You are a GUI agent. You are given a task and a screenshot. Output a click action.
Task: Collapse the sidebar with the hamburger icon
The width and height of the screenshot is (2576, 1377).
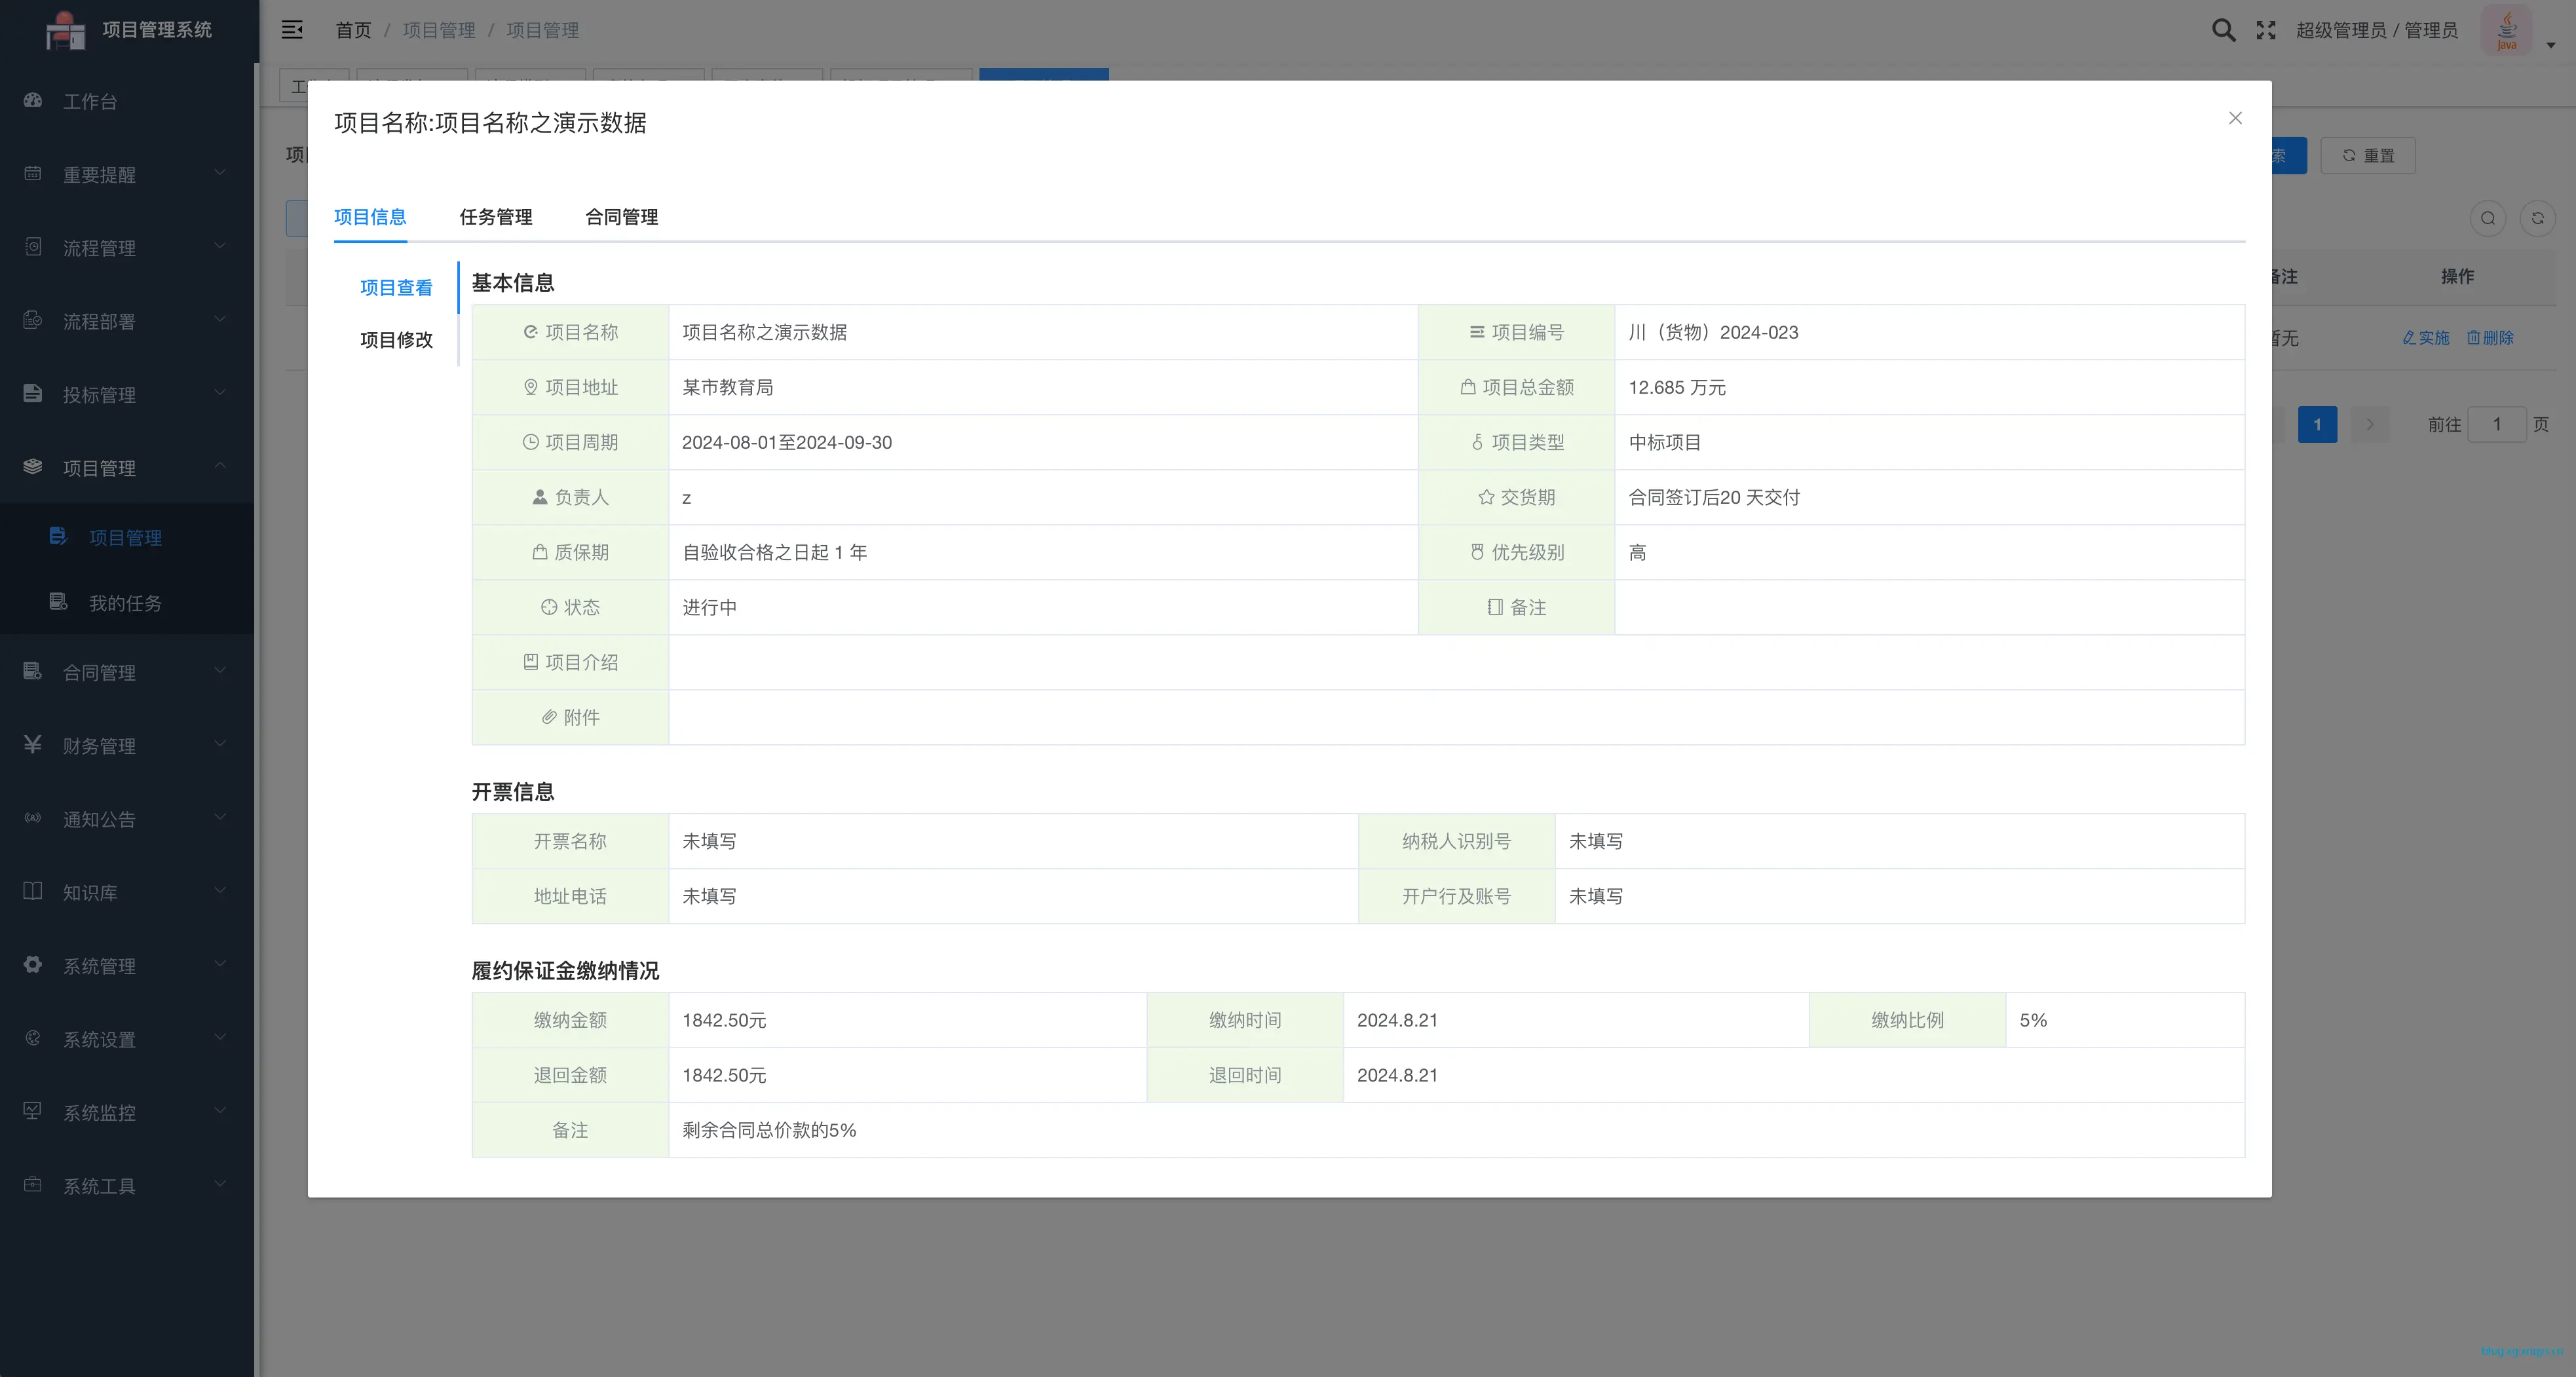pos(292,30)
